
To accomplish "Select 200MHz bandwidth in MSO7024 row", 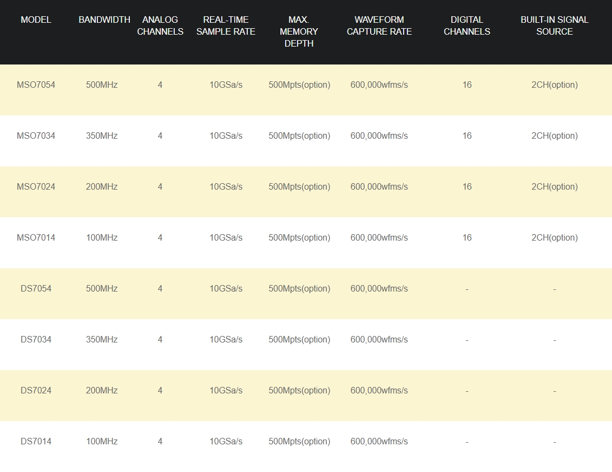I will coord(102,186).
